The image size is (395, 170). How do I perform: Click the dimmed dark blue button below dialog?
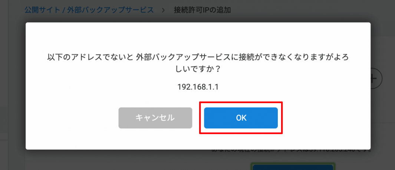[x=293, y=167]
